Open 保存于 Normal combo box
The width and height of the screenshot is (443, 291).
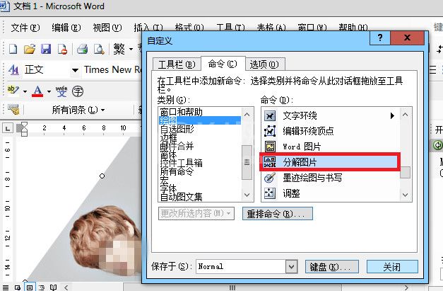tap(247, 266)
